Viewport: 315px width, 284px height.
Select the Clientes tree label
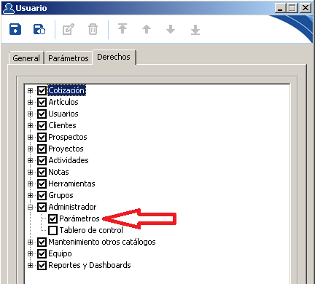[x=62, y=125]
